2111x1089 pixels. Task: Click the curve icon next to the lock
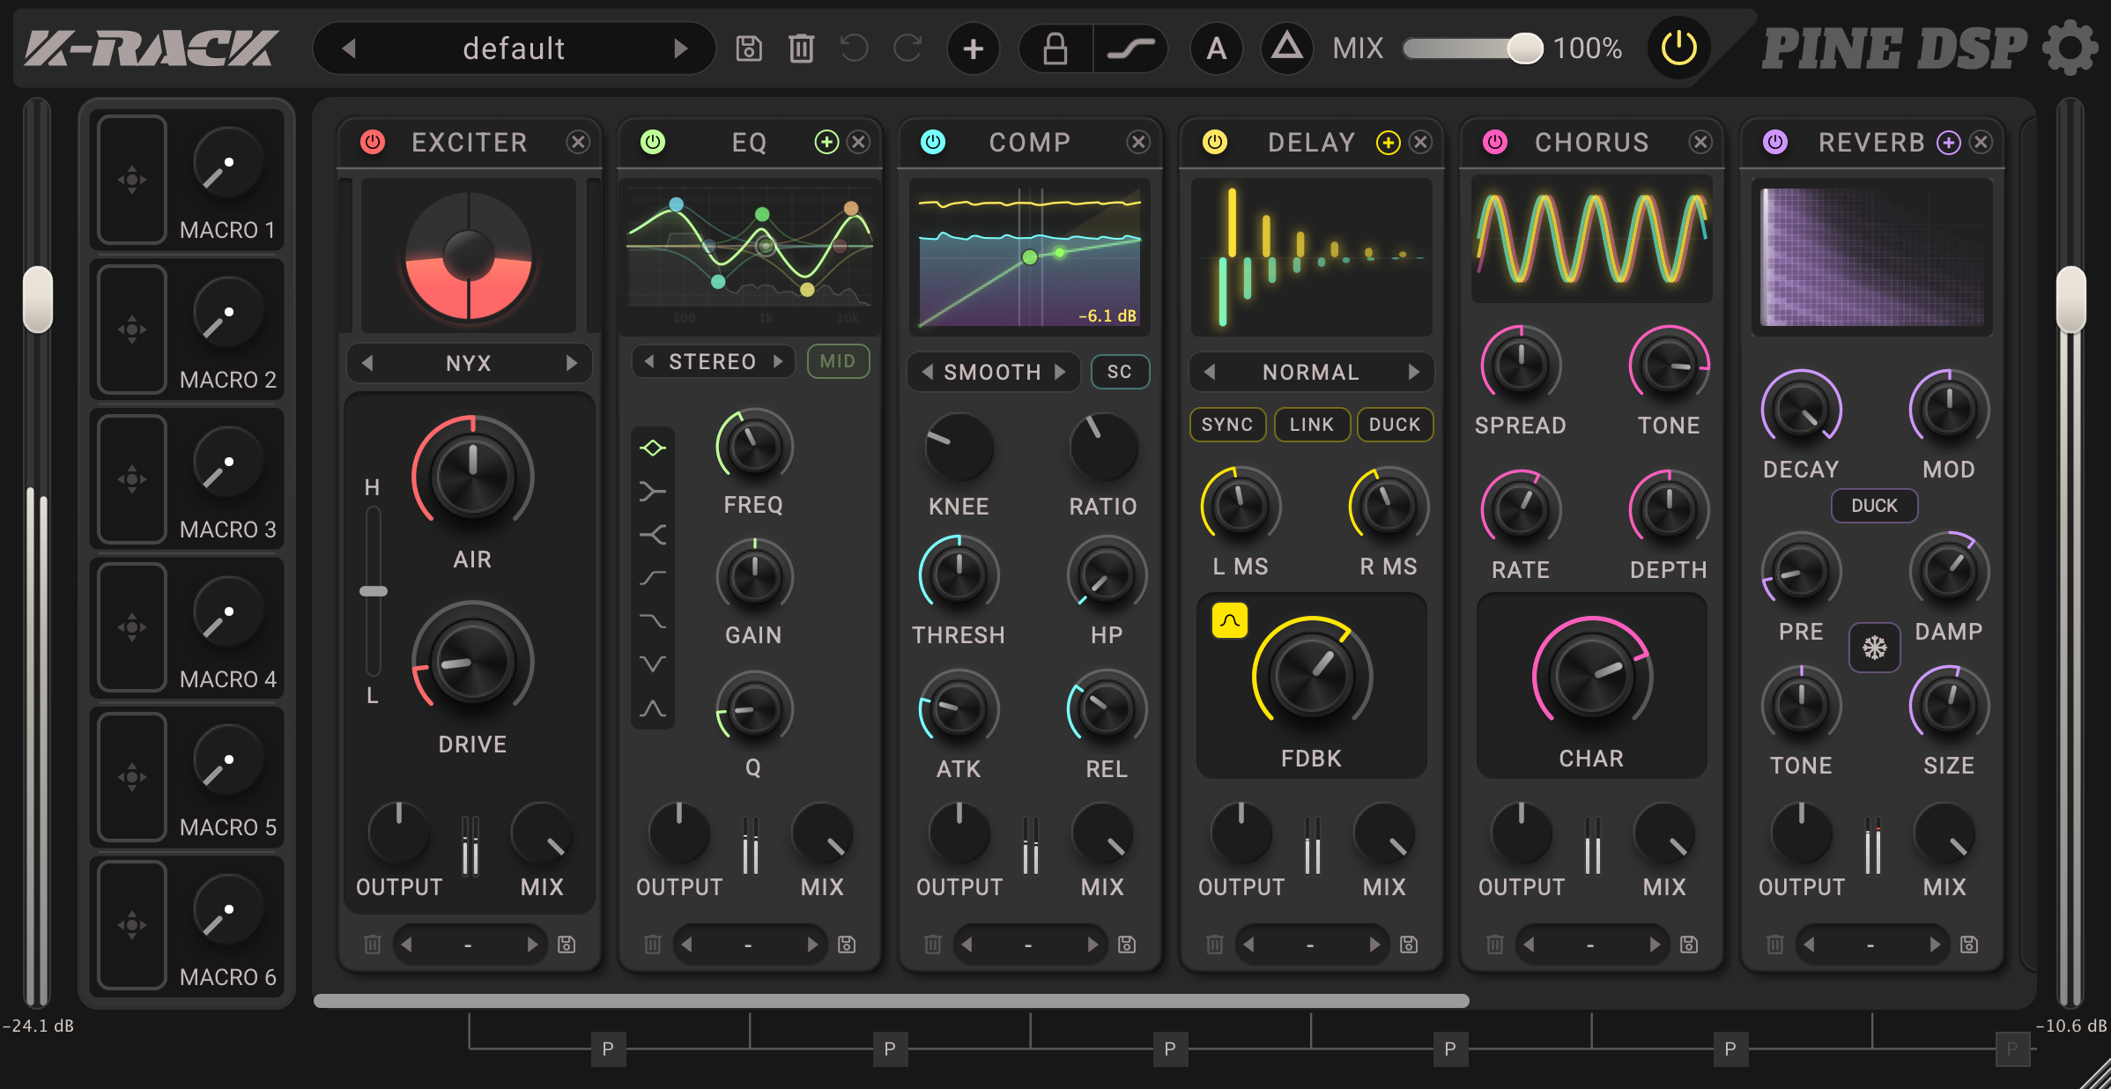click(1131, 48)
